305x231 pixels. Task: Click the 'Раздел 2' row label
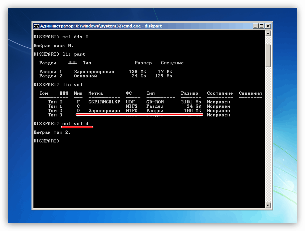(x=51, y=76)
